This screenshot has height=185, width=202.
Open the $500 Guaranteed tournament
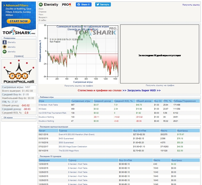pyautogui.click(x=66, y=142)
